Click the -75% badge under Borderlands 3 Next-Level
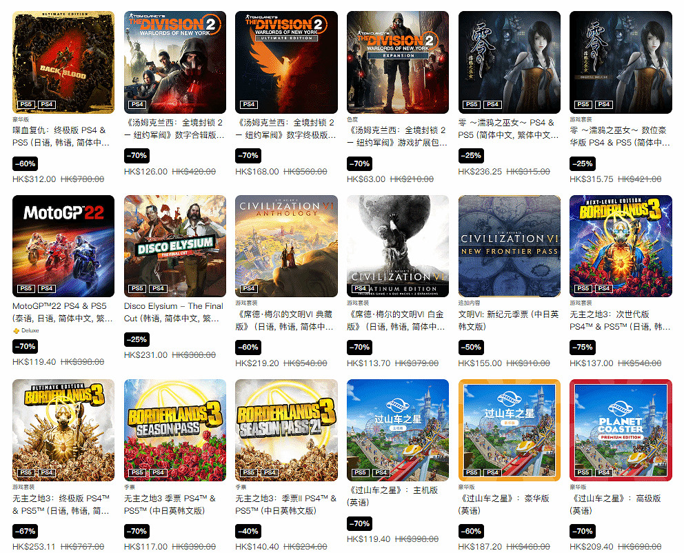Screen dimensions: 684x553 [x=583, y=347]
